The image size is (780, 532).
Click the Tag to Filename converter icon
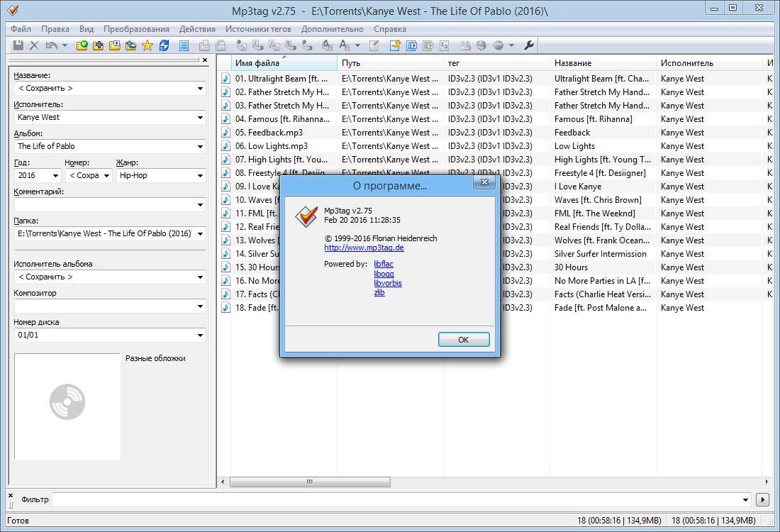[242, 46]
